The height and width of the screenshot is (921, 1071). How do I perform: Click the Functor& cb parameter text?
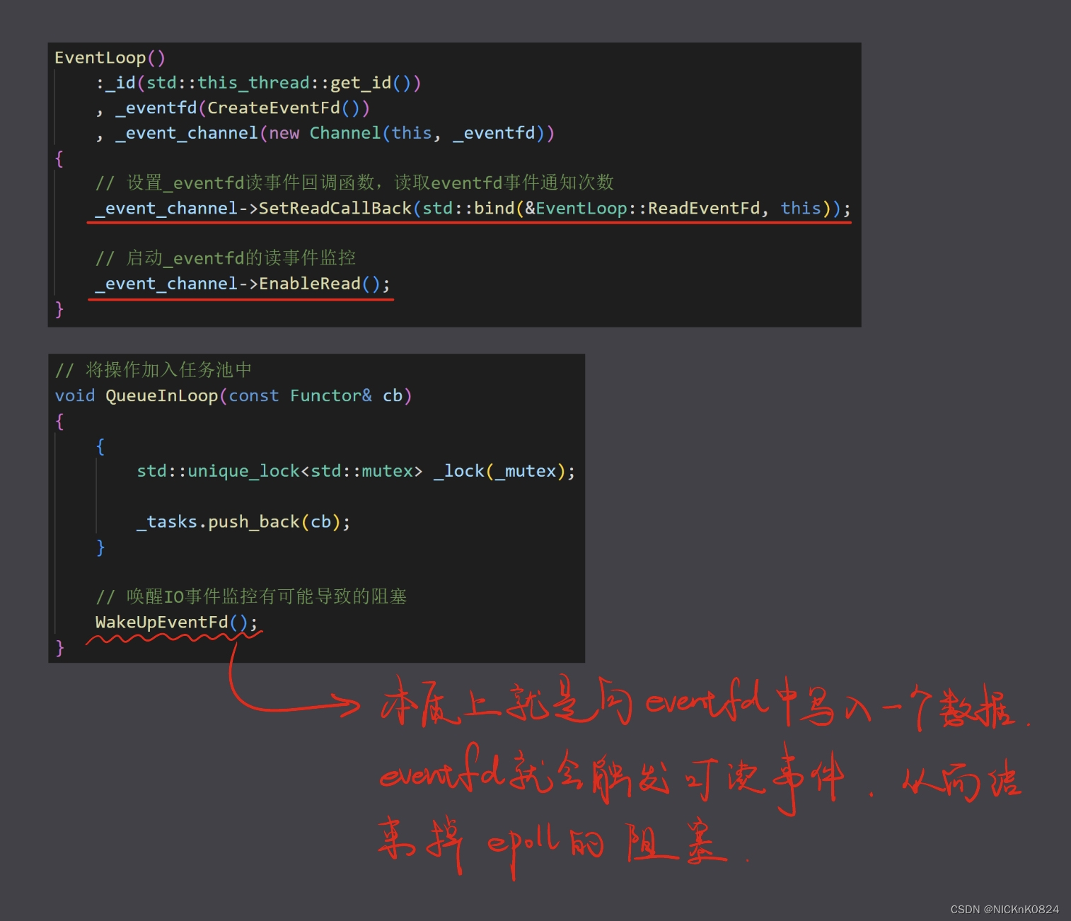click(x=345, y=395)
